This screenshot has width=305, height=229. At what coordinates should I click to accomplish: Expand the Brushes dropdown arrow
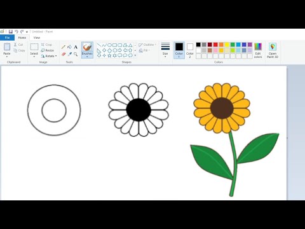[87, 57]
